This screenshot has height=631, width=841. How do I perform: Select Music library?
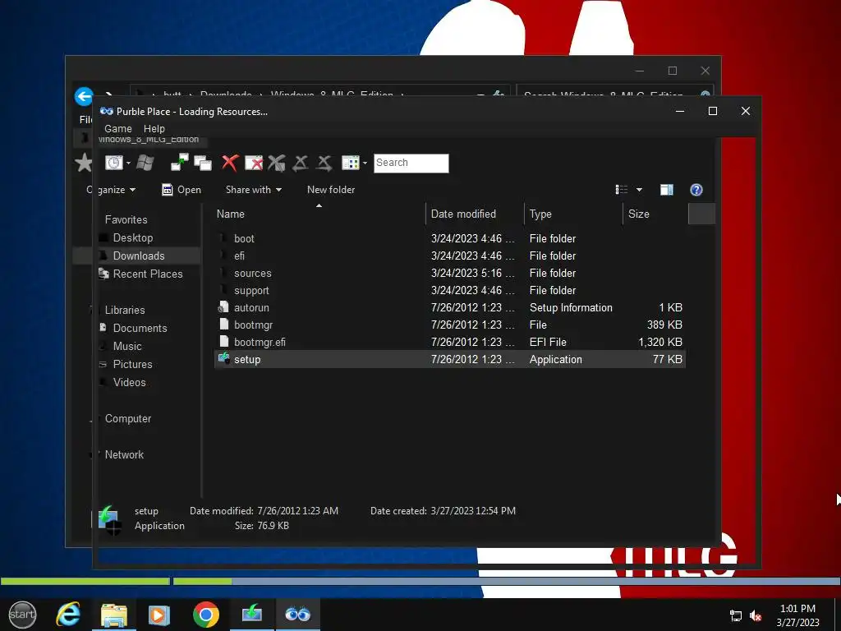click(x=127, y=346)
